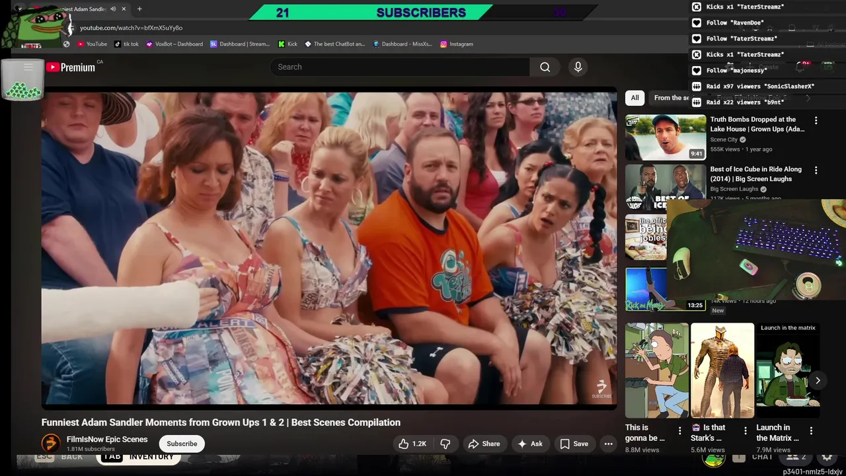Screen dimensions: 846x476
Task: Click the FilmIsNow Epic Scenes channel name
Action: pyautogui.click(x=107, y=439)
